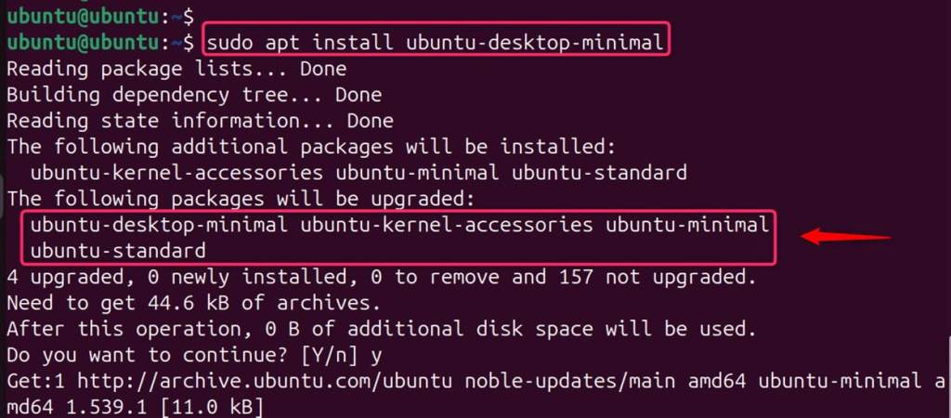This screenshot has height=418, width=951.
Task: Click the "After this operation" disk space line
Action: (382, 330)
